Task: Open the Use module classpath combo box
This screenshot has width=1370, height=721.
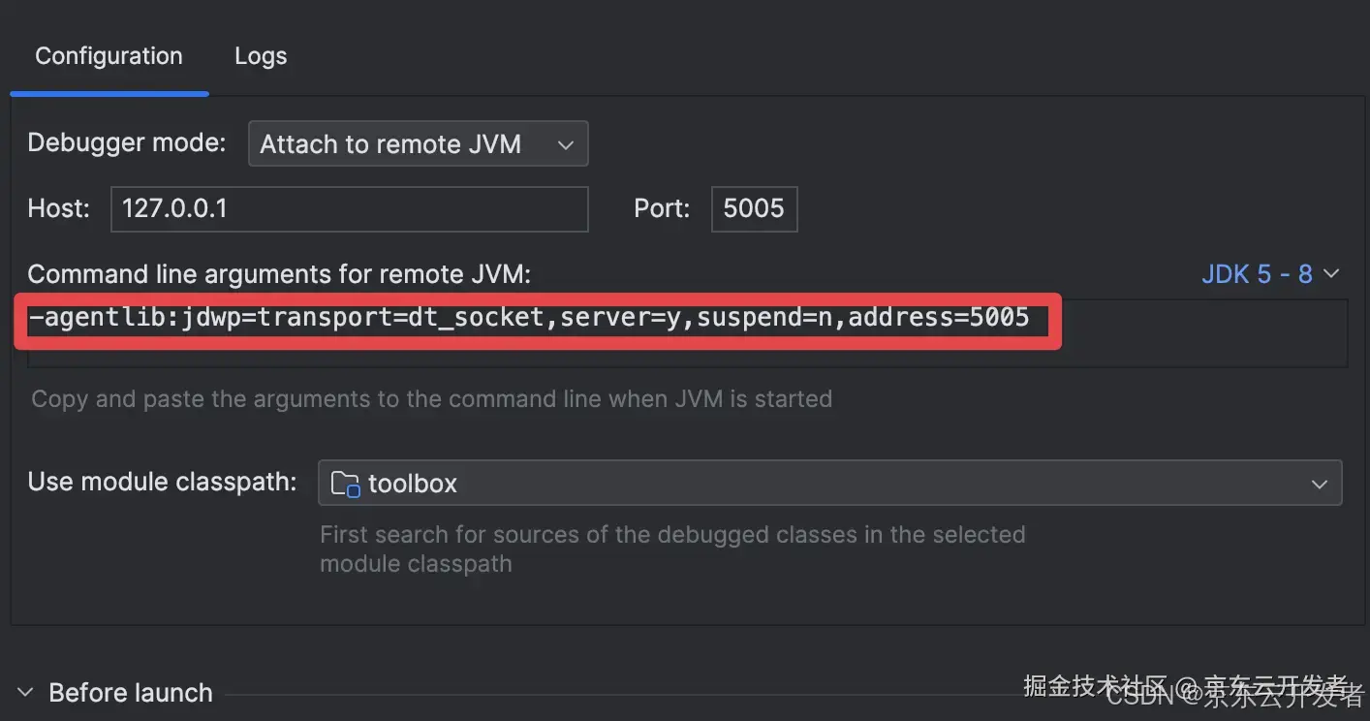Action: 829,483
